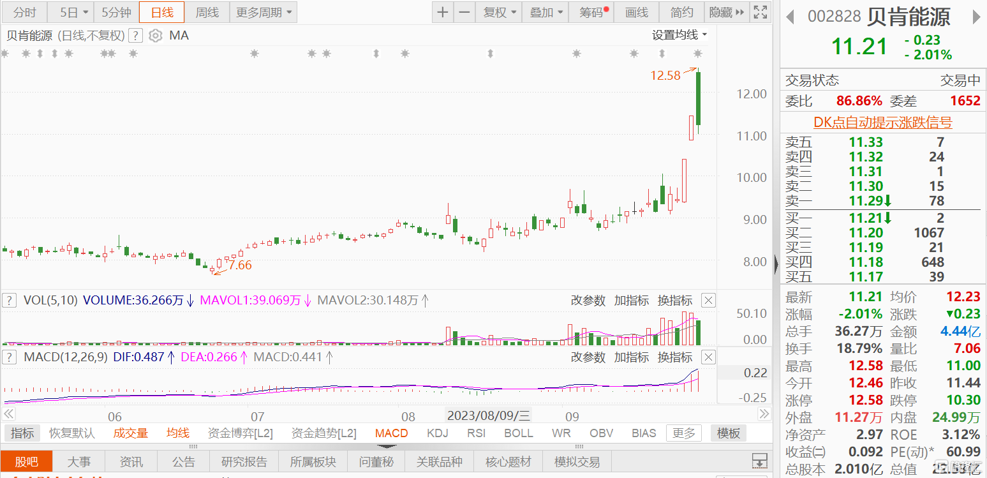987x478 pixels.
Task: Click the fullscreen expand icon
Action: point(760,12)
